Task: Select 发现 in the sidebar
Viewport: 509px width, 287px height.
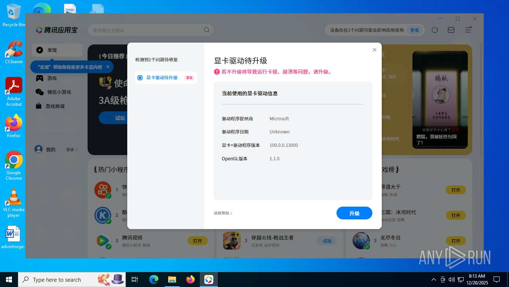Action: 57,50
